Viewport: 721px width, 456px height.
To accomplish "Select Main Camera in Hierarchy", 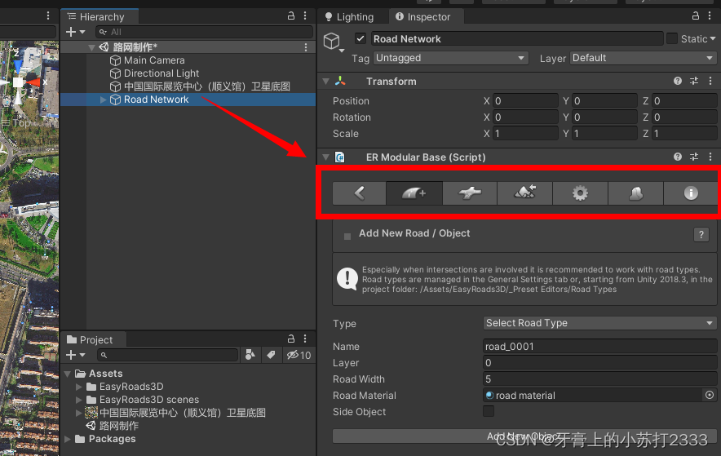I will (x=154, y=60).
